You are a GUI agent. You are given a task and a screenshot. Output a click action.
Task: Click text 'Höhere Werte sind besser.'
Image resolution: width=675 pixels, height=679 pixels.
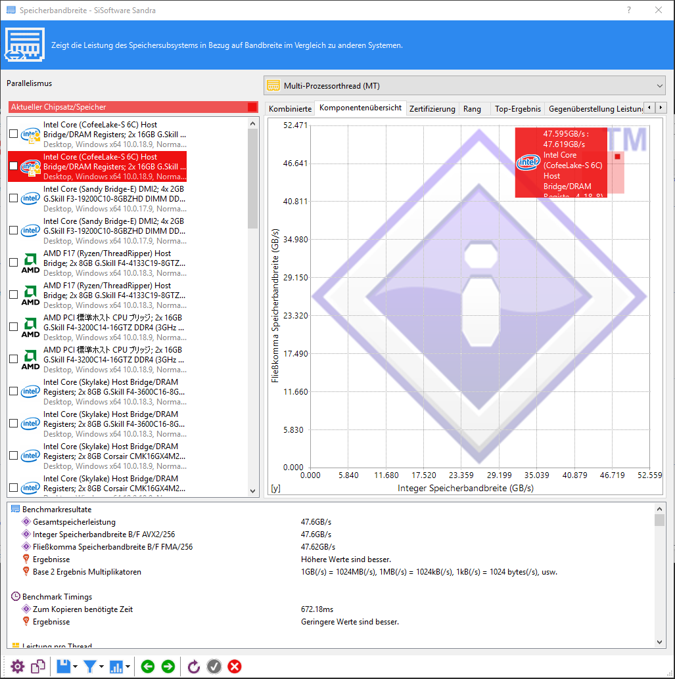coord(346,559)
